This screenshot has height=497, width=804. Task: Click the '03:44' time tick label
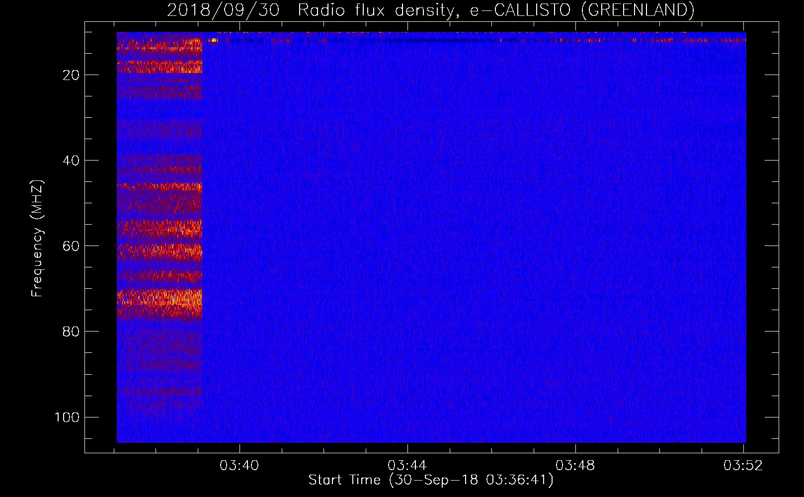[407, 466]
